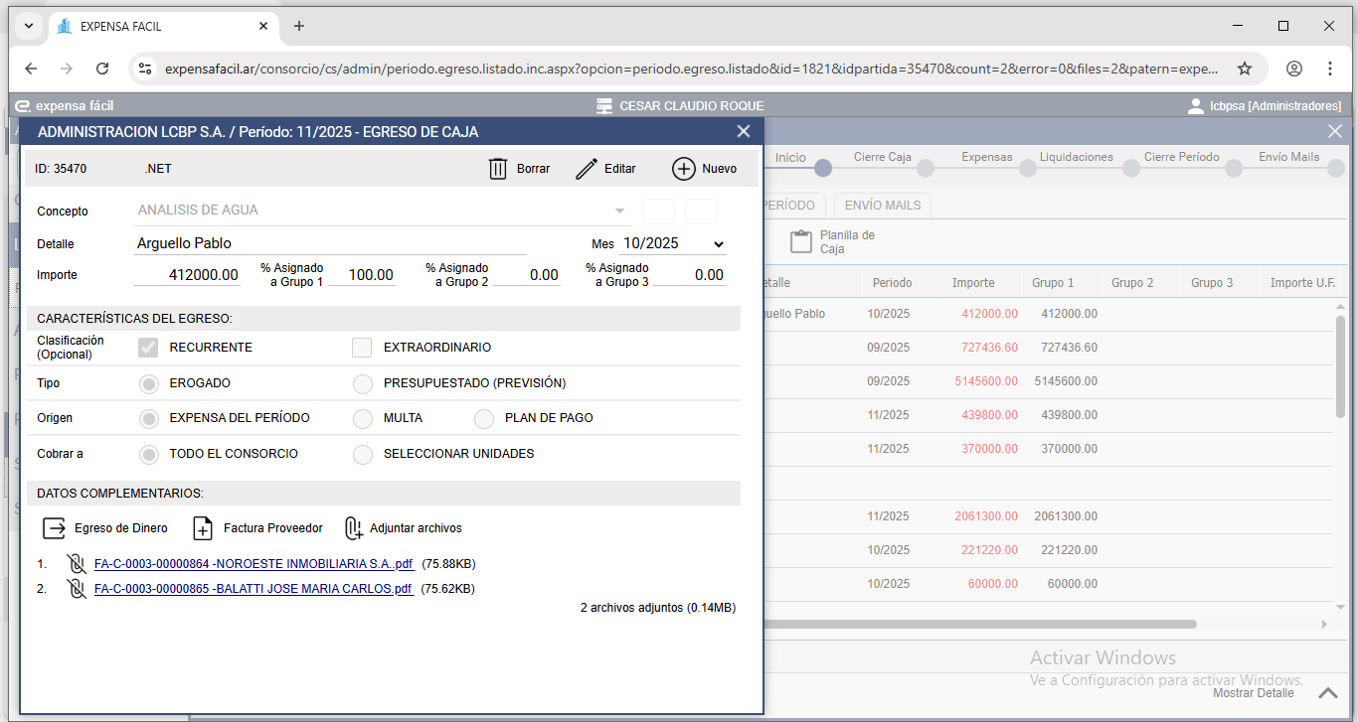Check the EXTRAORDINARIO checkbox
The image size is (1358, 722).
(x=362, y=348)
